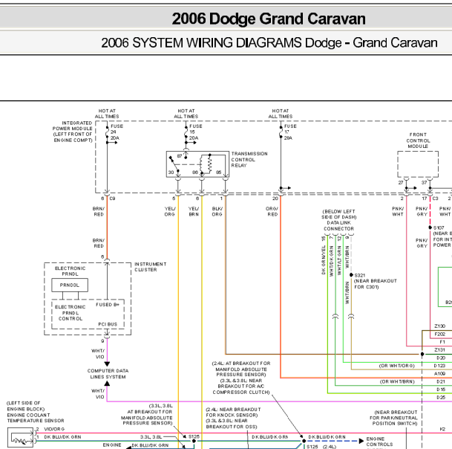Click the 'YEL/ORG' wire color label
This screenshot has width=452, height=449.
point(169,211)
